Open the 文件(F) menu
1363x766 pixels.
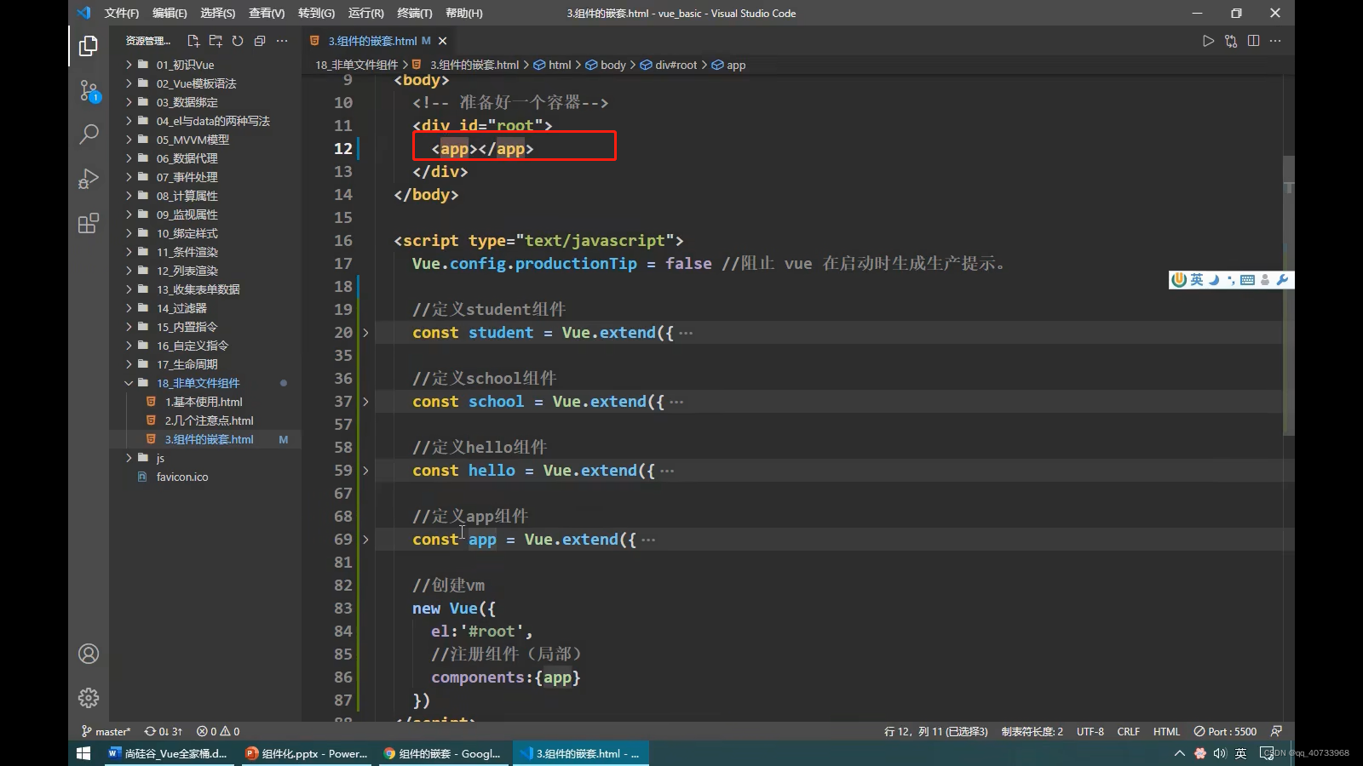[x=122, y=13]
